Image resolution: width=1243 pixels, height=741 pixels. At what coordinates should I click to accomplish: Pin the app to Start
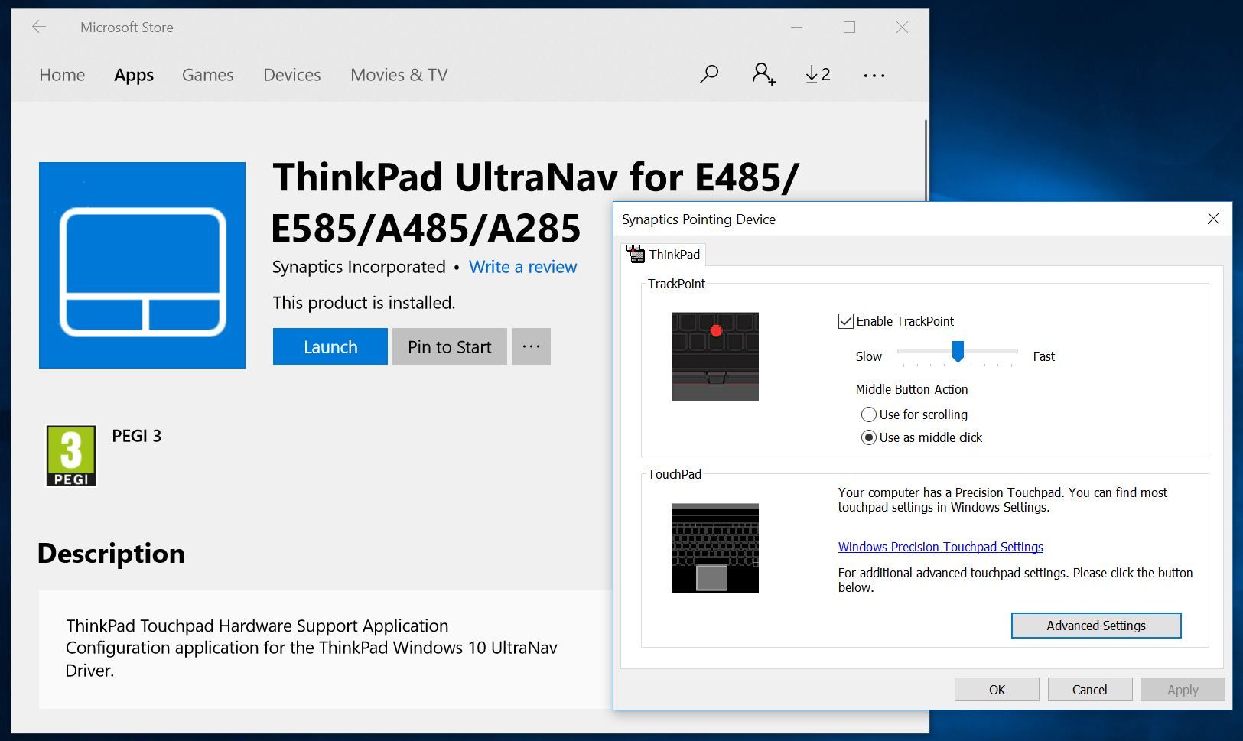pyautogui.click(x=450, y=346)
